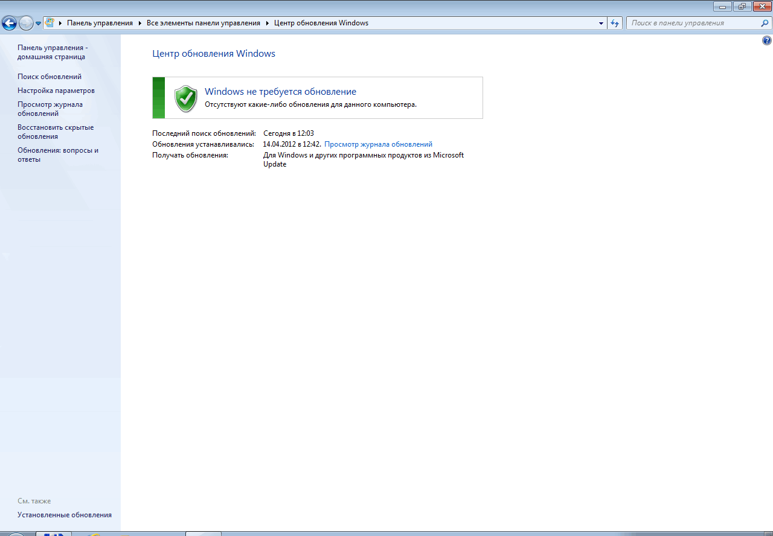Open Help via the blue question mark icon
Image resolution: width=773 pixels, height=536 pixels.
point(767,40)
